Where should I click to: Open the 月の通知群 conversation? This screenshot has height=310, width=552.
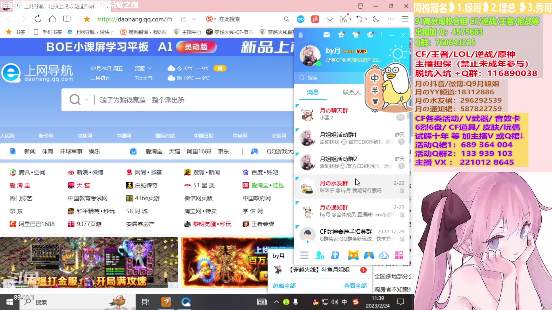[x=352, y=211]
